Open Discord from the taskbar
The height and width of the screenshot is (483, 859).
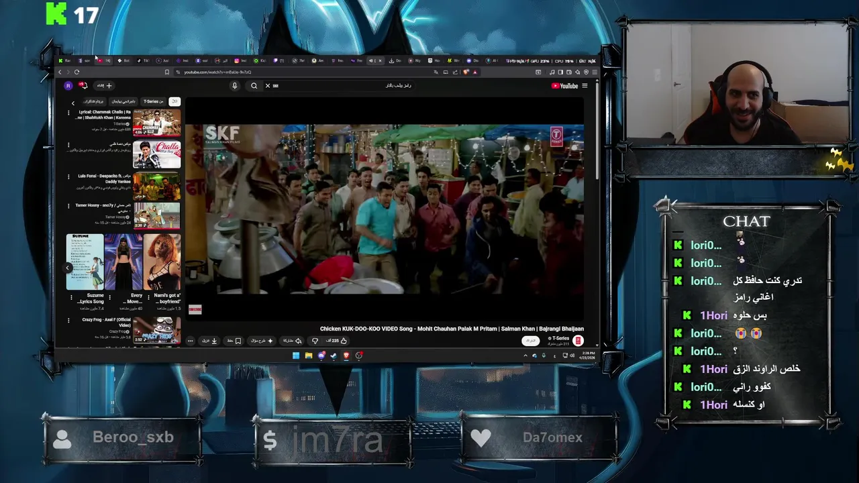click(321, 356)
